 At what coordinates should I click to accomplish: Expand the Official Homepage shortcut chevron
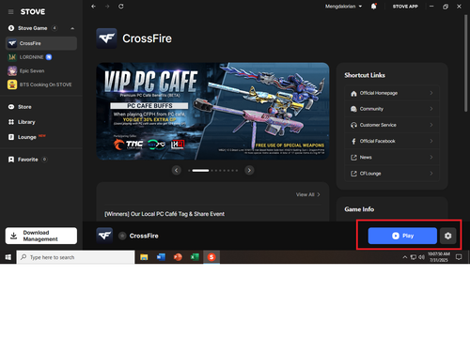pyautogui.click(x=431, y=93)
